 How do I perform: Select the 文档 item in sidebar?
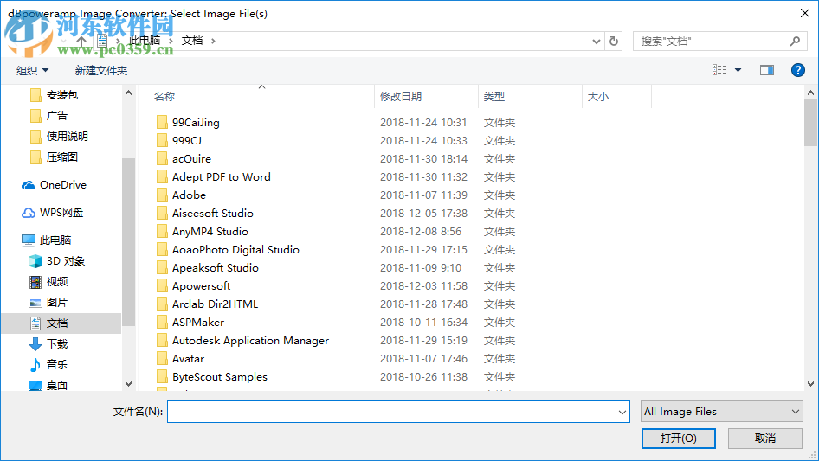tap(61, 323)
